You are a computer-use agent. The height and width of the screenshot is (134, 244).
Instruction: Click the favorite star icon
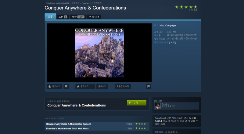coord(78,86)
